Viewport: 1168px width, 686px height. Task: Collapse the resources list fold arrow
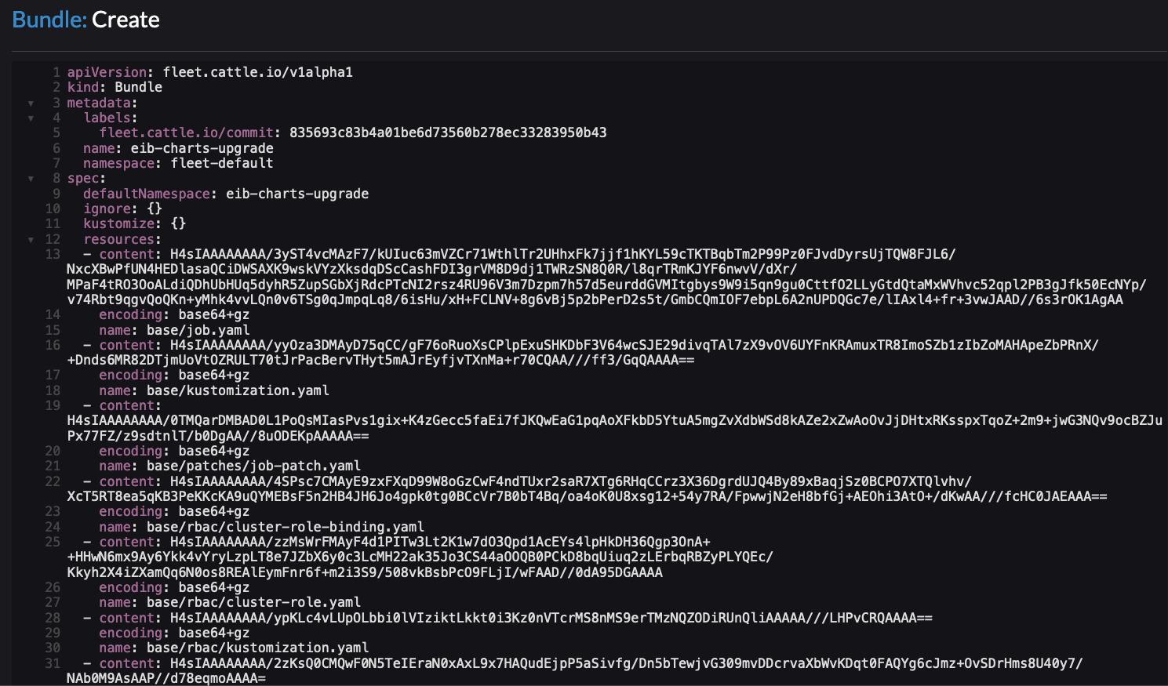pyautogui.click(x=31, y=240)
